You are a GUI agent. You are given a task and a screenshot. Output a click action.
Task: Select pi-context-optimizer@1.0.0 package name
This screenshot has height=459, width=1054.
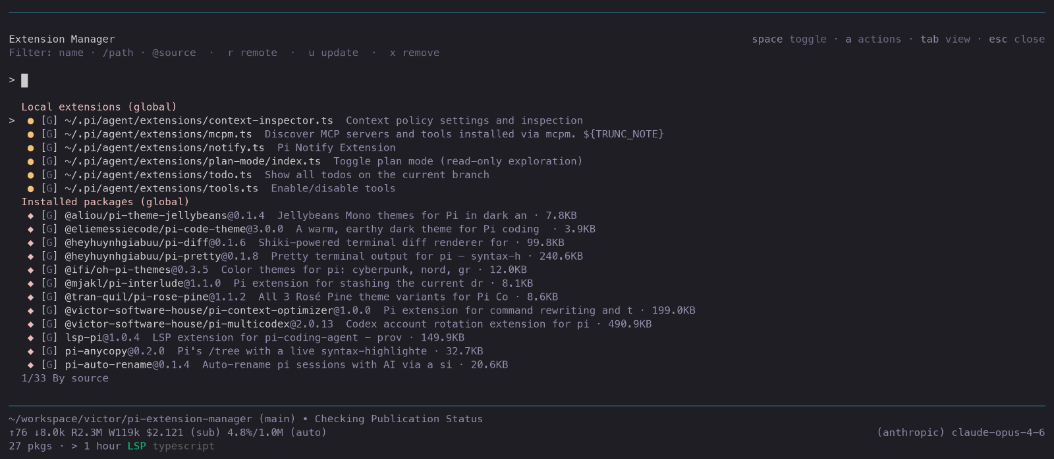pyautogui.click(x=217, y=310)
